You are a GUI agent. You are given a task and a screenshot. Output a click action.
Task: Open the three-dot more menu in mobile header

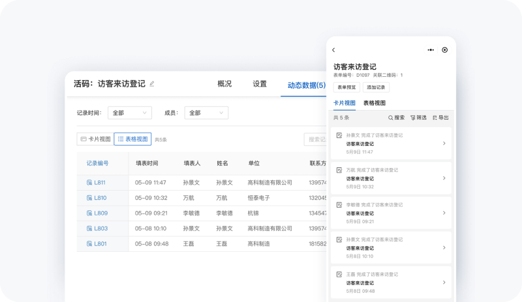(431, 50)
